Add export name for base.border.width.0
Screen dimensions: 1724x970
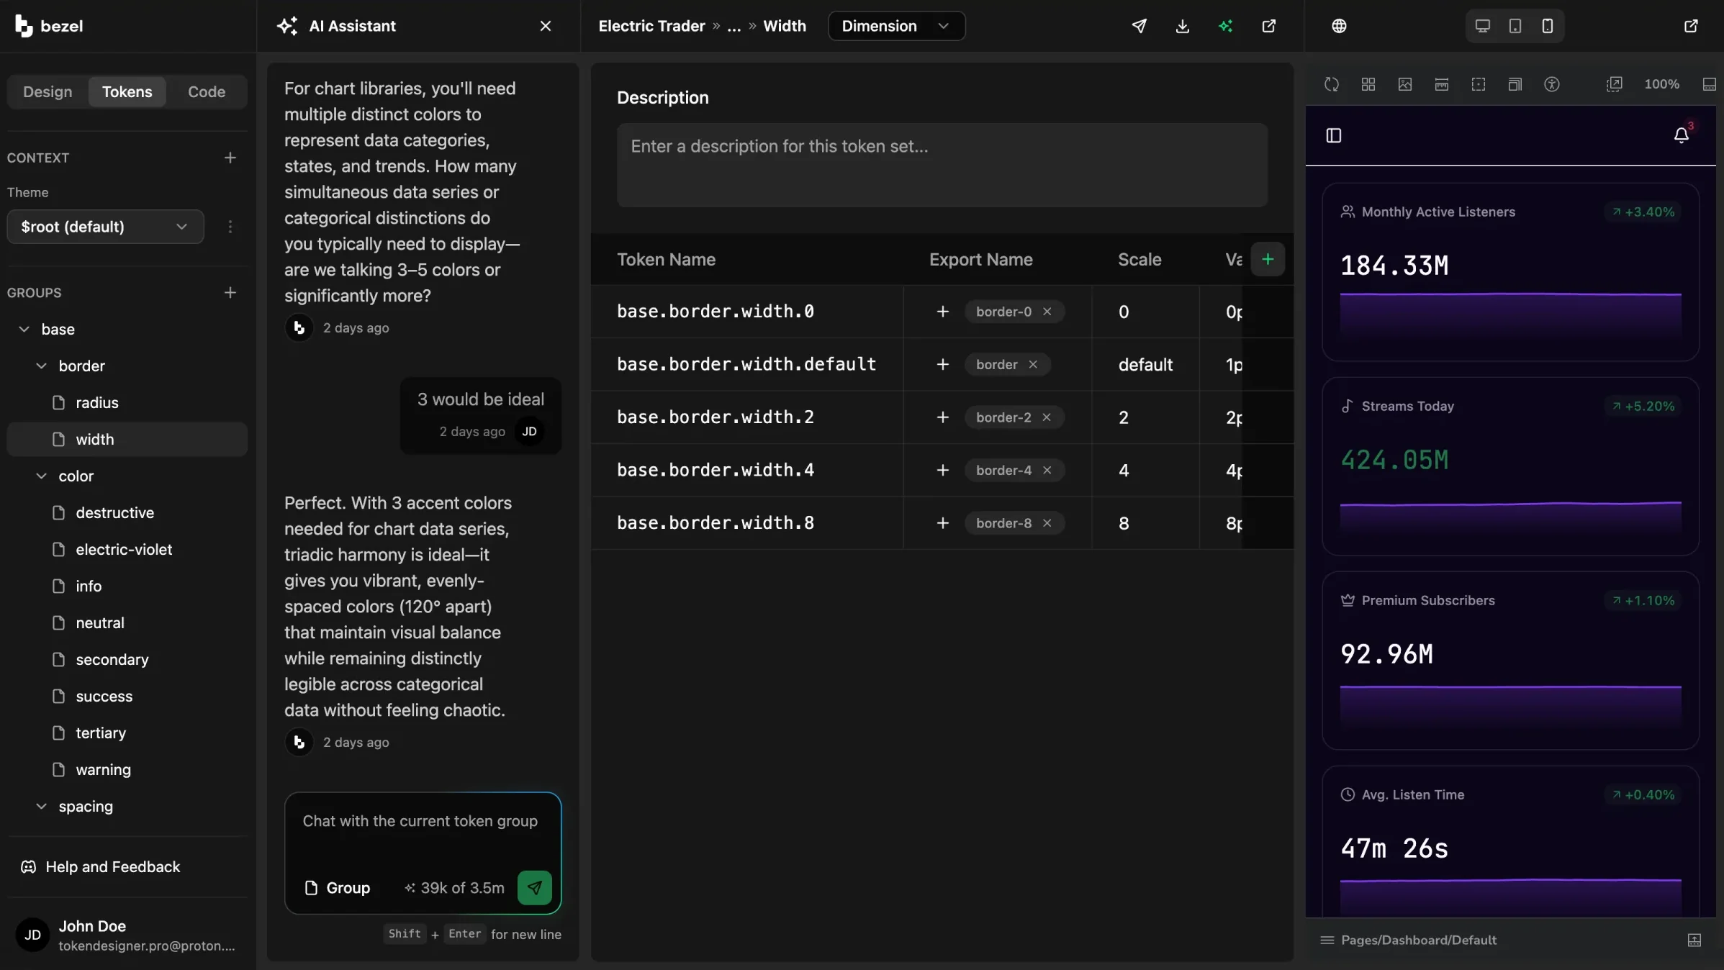coord(942,312)
